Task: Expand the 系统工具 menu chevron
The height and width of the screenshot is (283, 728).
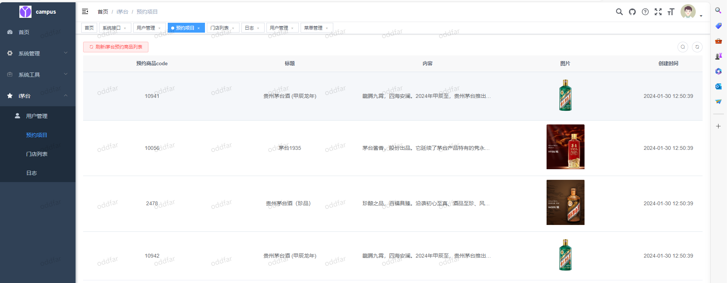Action: pos(66,74)
